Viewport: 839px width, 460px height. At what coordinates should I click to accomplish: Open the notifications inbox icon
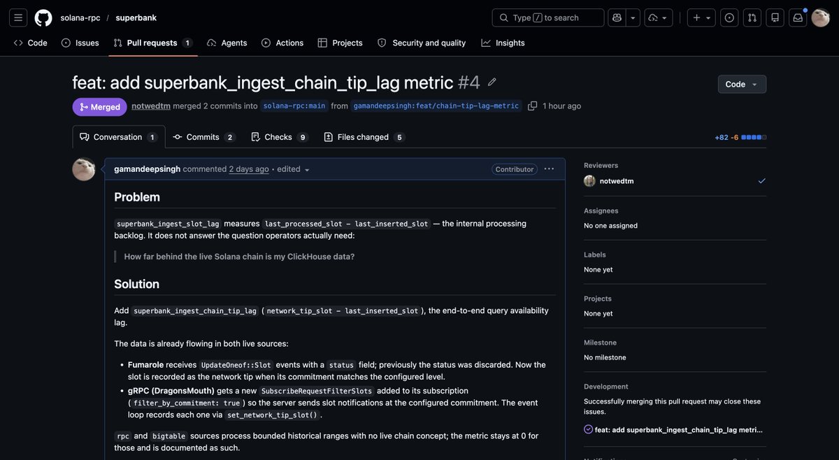coord(798,17)
